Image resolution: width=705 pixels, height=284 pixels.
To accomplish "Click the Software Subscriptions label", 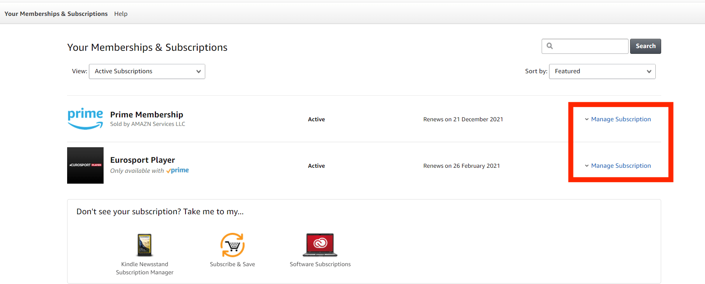I will tap(320, 264).
